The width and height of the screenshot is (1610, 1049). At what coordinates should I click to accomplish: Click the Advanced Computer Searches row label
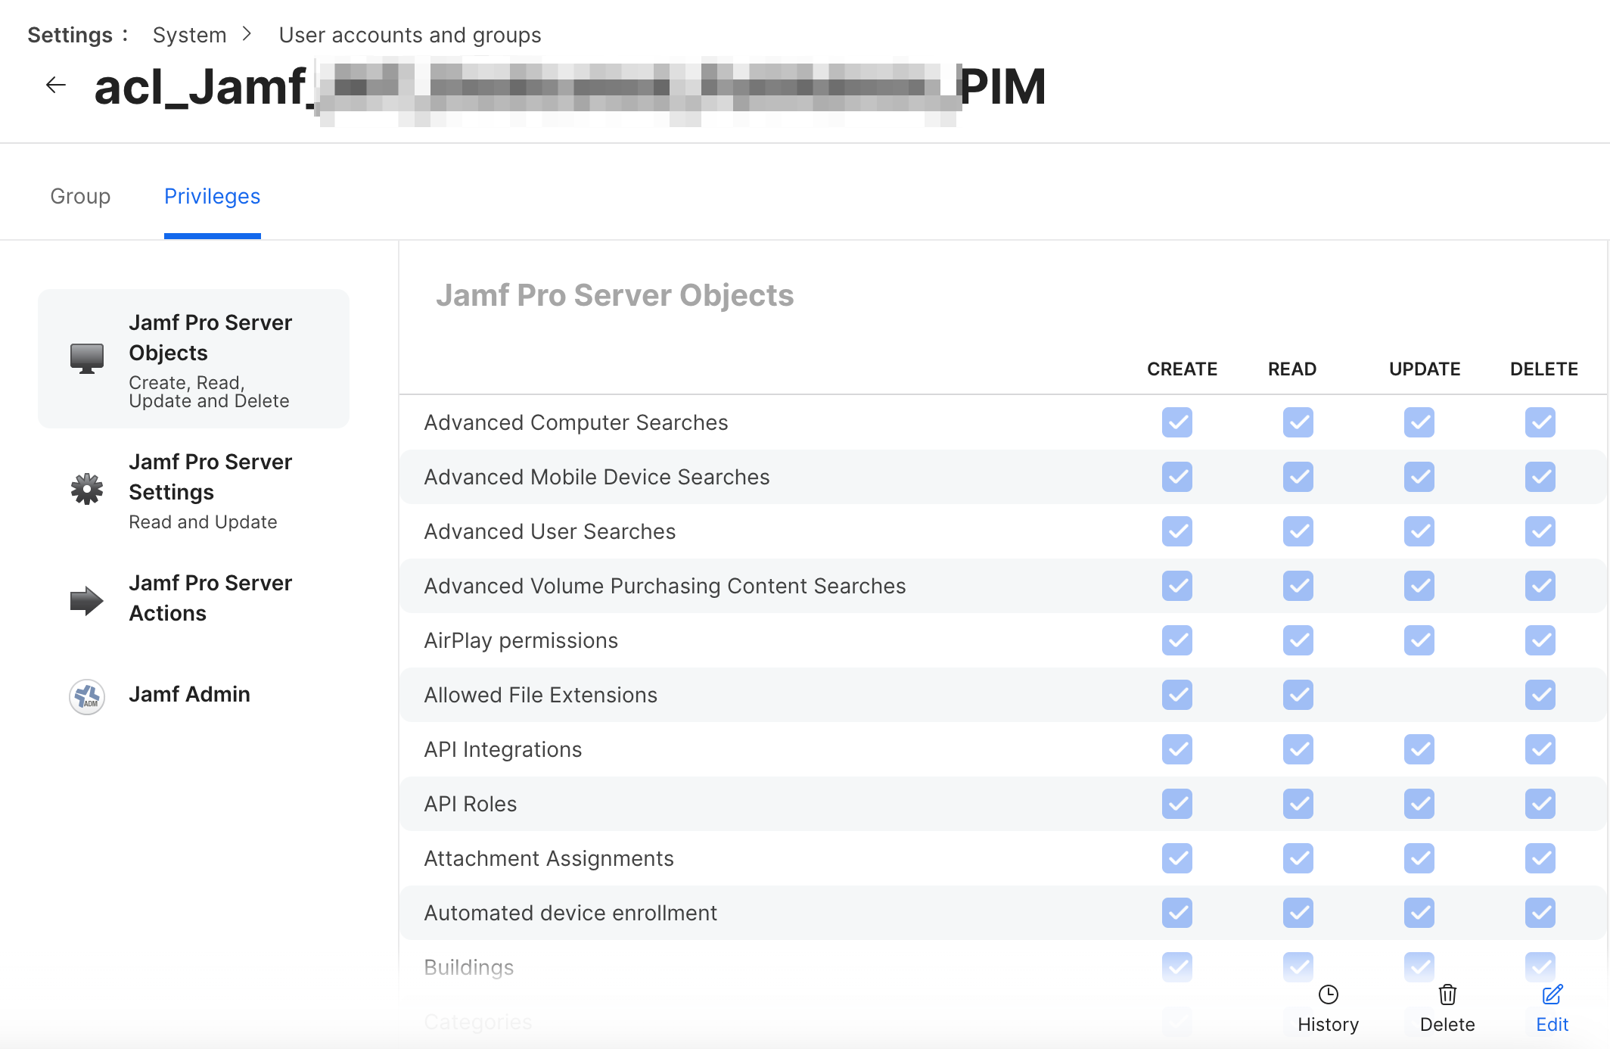point(576,422)
